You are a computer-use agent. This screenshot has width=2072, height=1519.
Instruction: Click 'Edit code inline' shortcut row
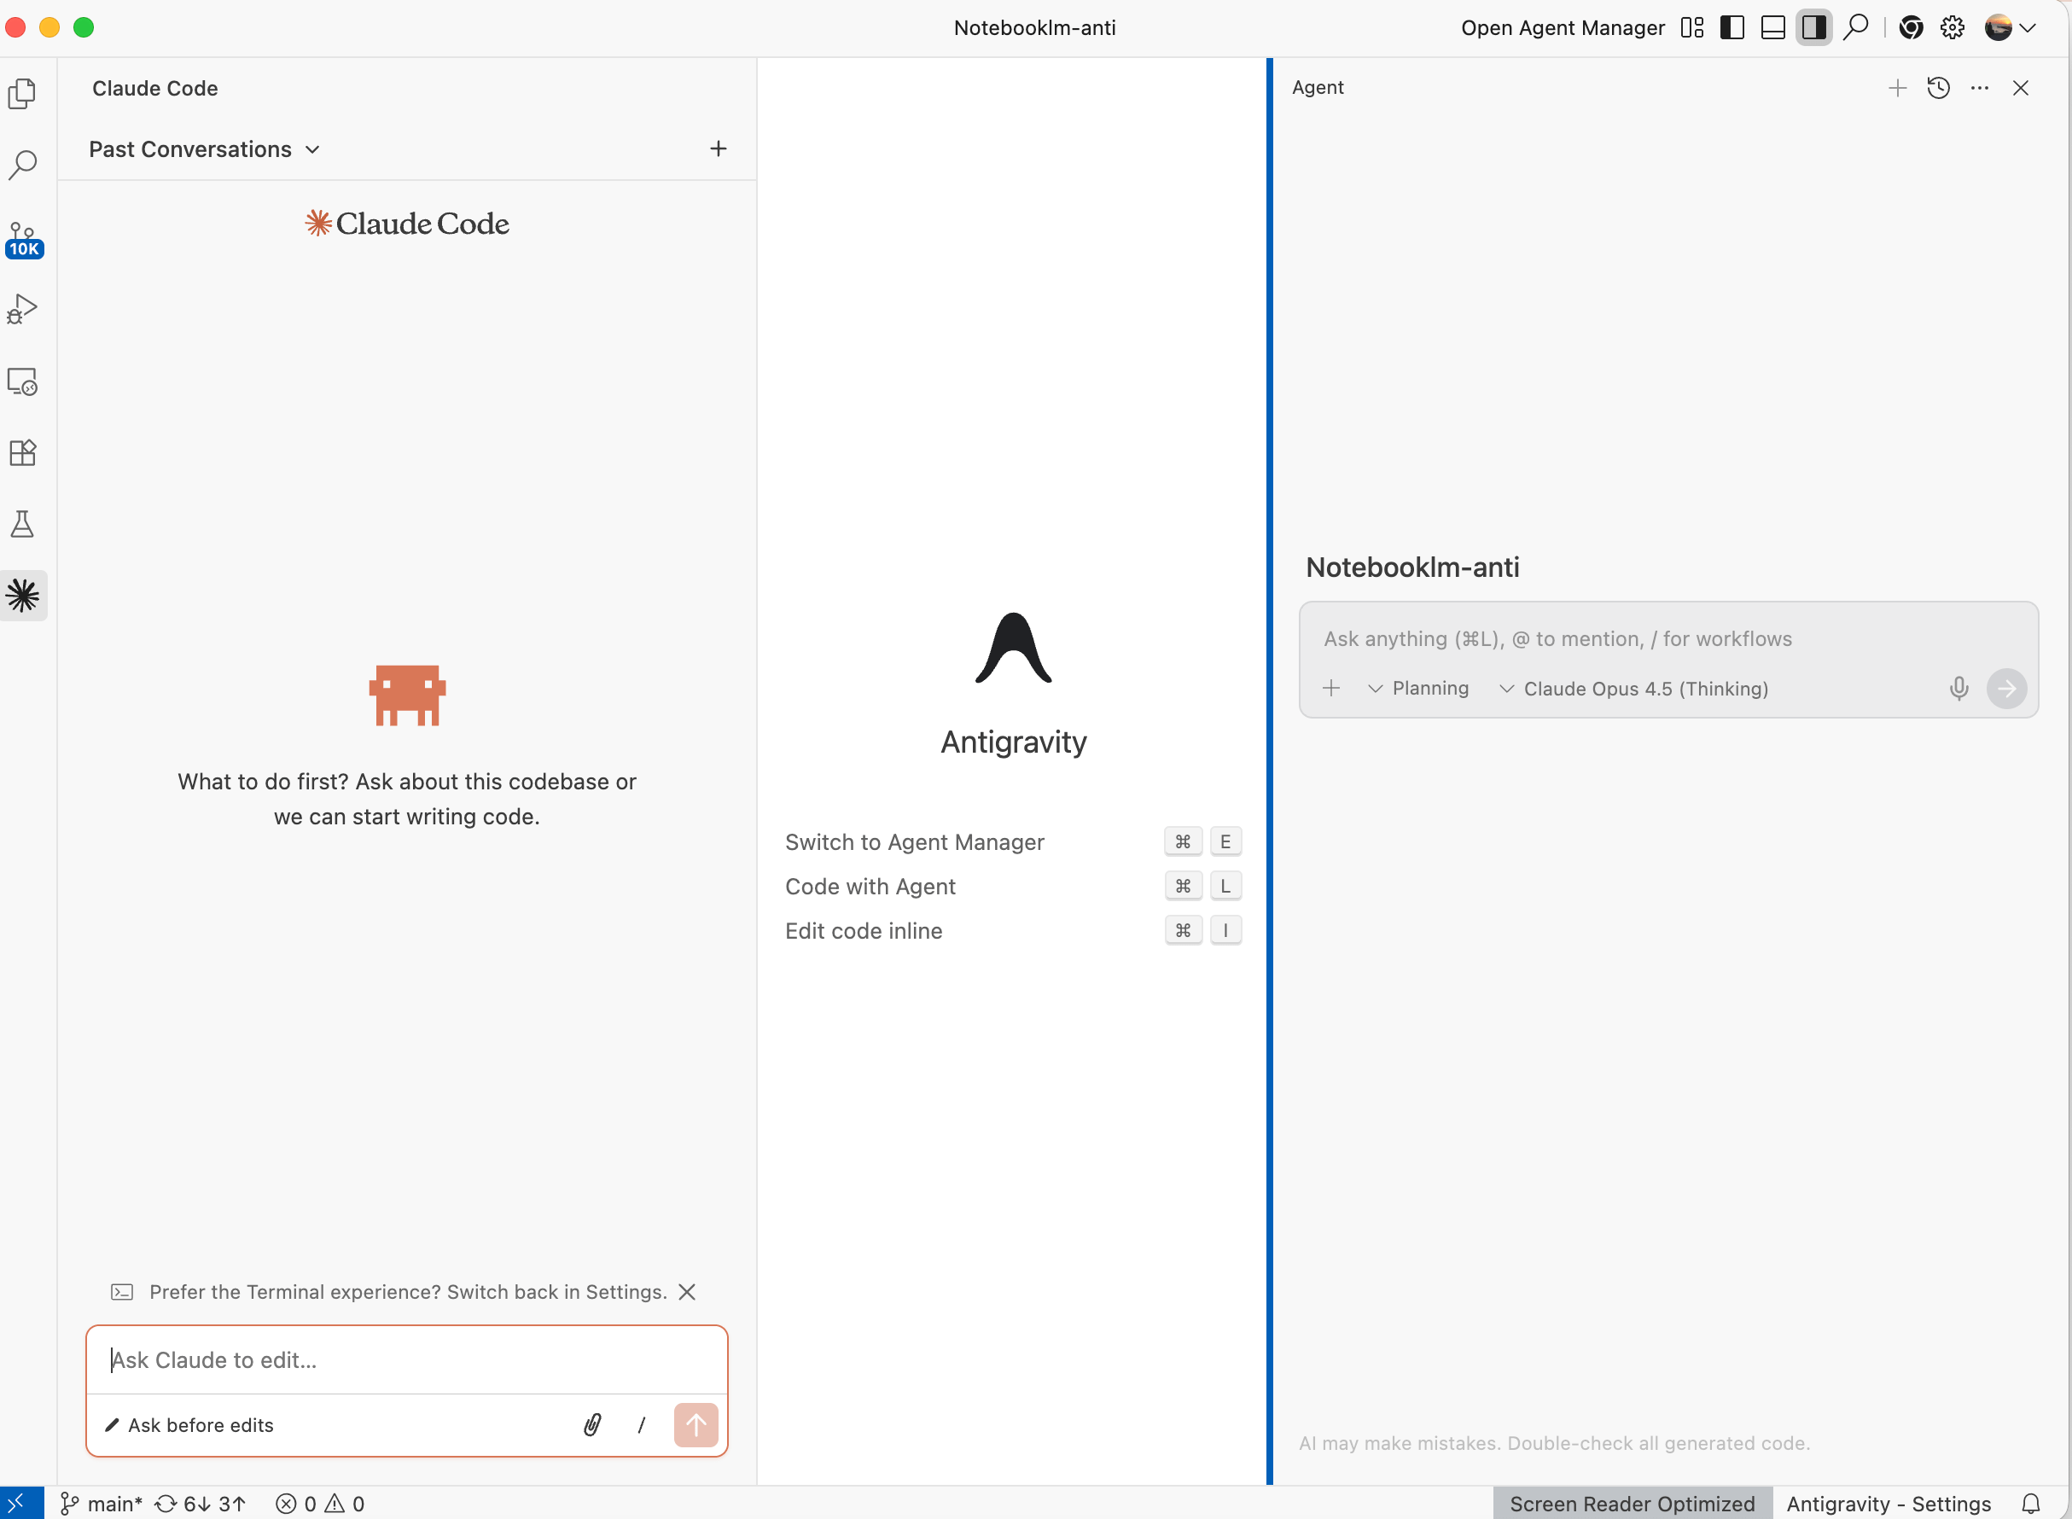tap(1013, 930)
